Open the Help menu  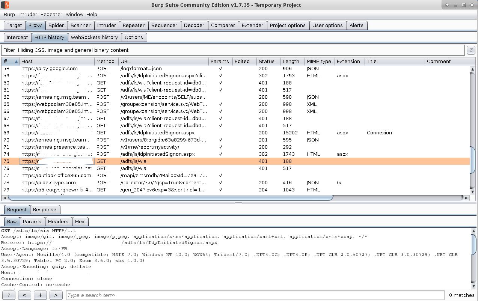[92, 14]
